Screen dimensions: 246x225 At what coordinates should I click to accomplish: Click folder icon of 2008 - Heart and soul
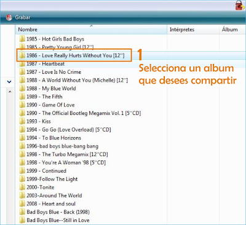[x=22, y=204]
